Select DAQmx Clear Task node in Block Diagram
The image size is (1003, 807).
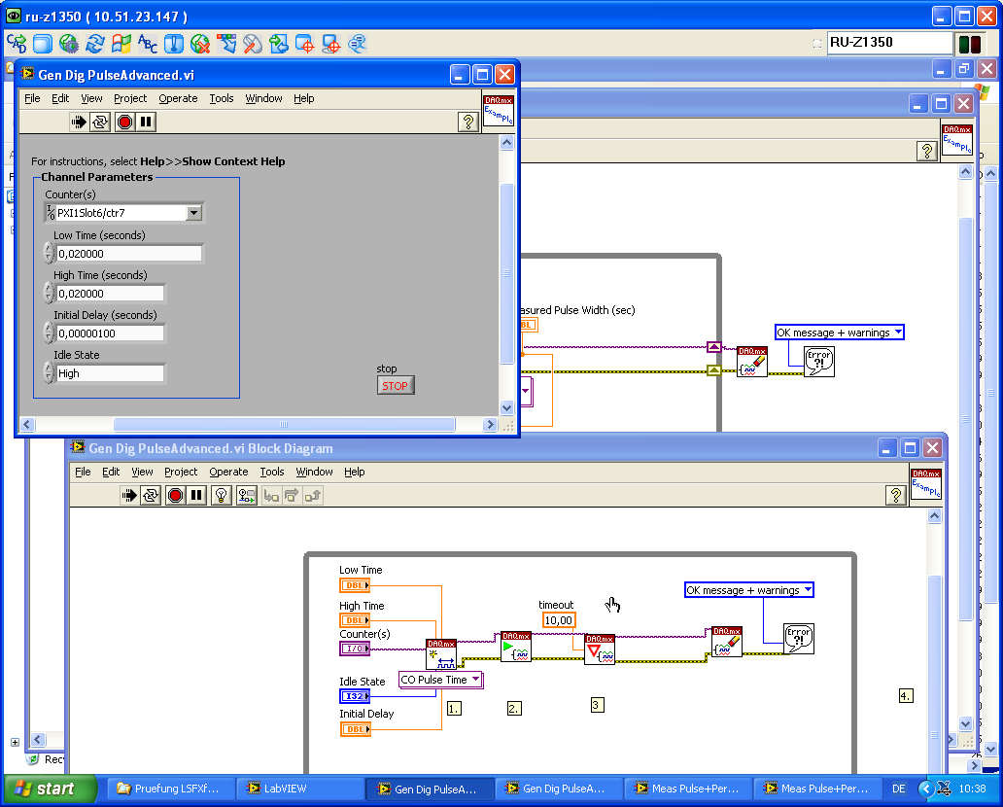[727, 642]
